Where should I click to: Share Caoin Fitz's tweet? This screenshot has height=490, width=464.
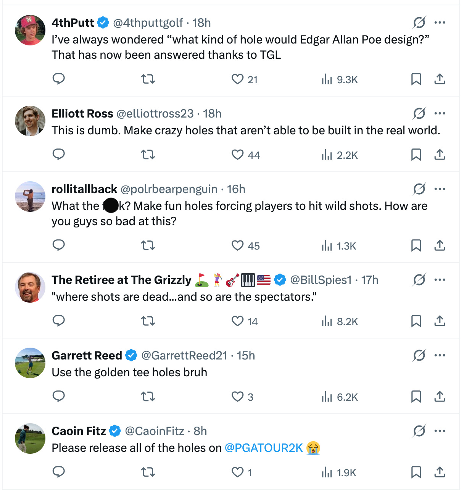pos(440,472)
